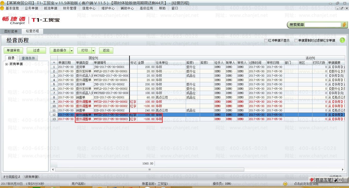The height and width of the screenshot is (188, 349).
Task: Click the 单据审核 button
Action: [x=13, y=51]
